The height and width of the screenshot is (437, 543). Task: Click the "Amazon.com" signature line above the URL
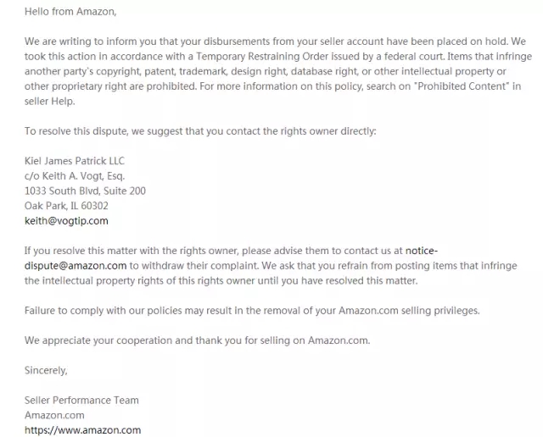(54, 415)
